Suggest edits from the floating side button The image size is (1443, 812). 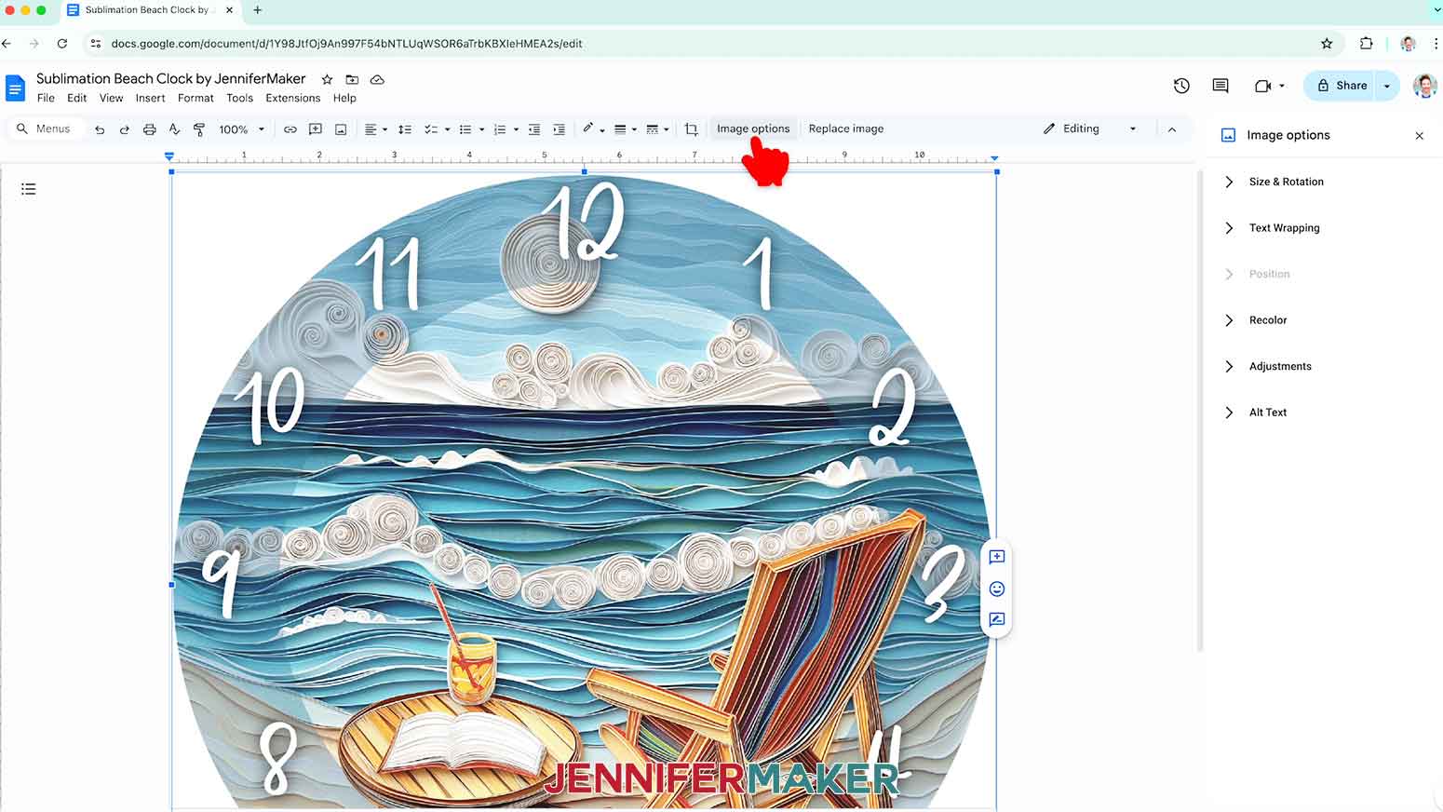[997, 619]
